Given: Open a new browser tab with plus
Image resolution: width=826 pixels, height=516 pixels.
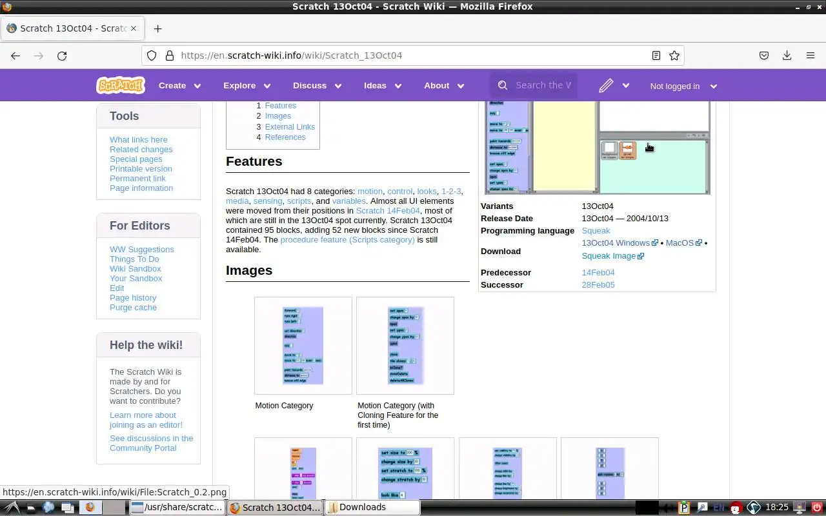Looking at the screenshot, I should pos(157,28).
